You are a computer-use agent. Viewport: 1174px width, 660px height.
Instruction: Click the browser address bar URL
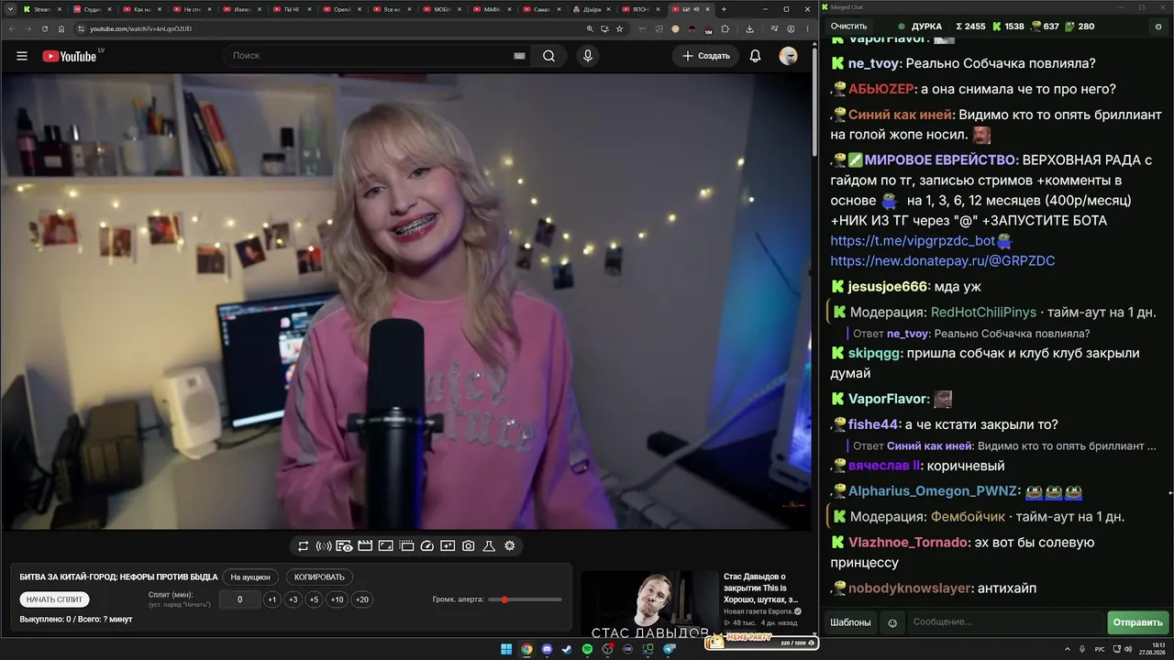pyautogui.click(x=140, y=28)
